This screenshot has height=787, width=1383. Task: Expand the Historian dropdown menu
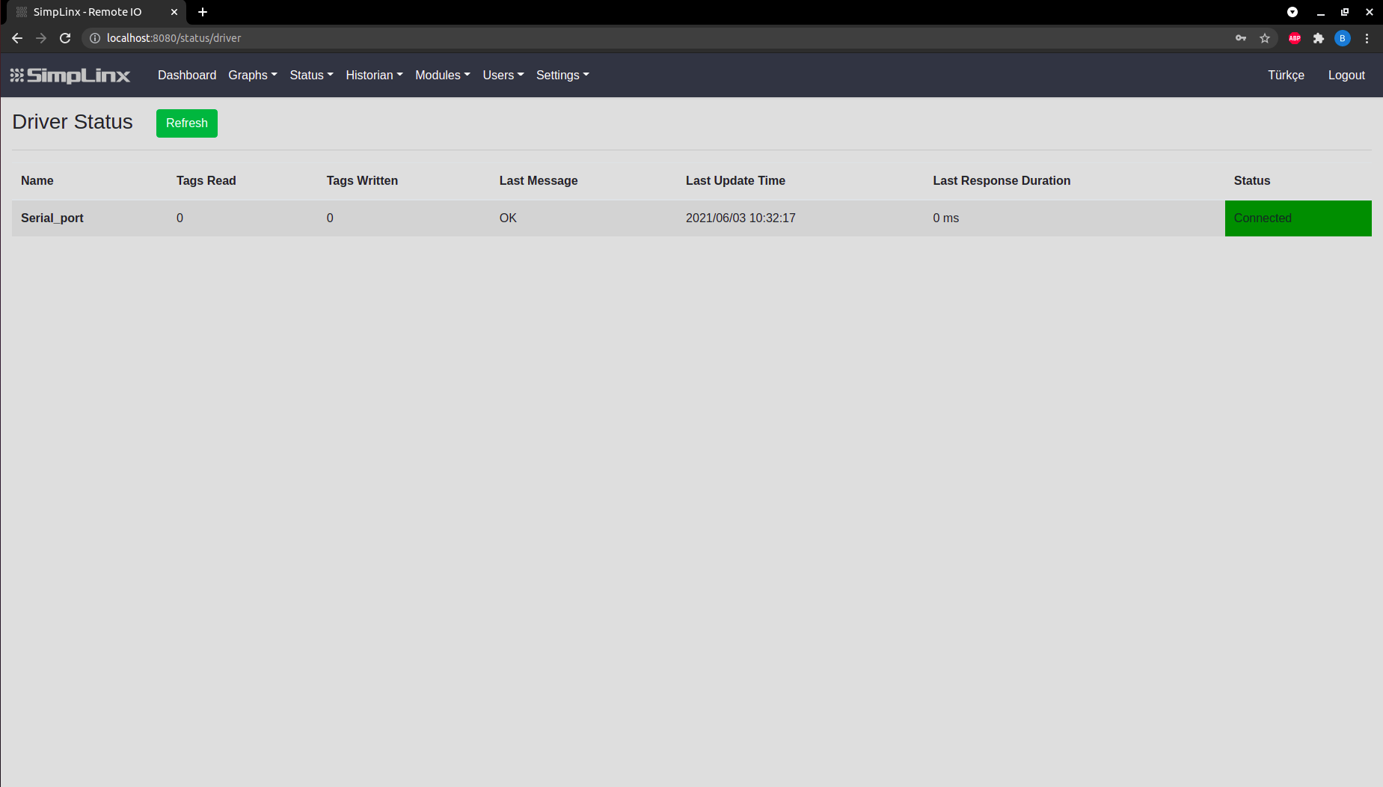tap(375, 76)
